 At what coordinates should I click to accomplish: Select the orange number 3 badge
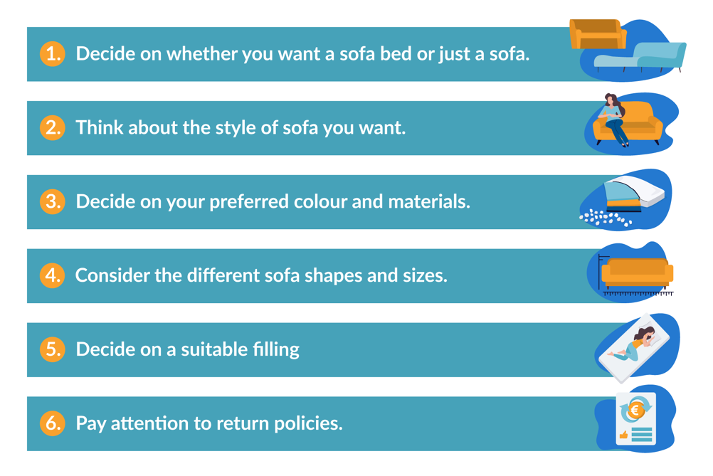[52, 202]
